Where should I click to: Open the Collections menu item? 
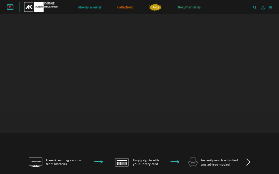coord(125,7)
